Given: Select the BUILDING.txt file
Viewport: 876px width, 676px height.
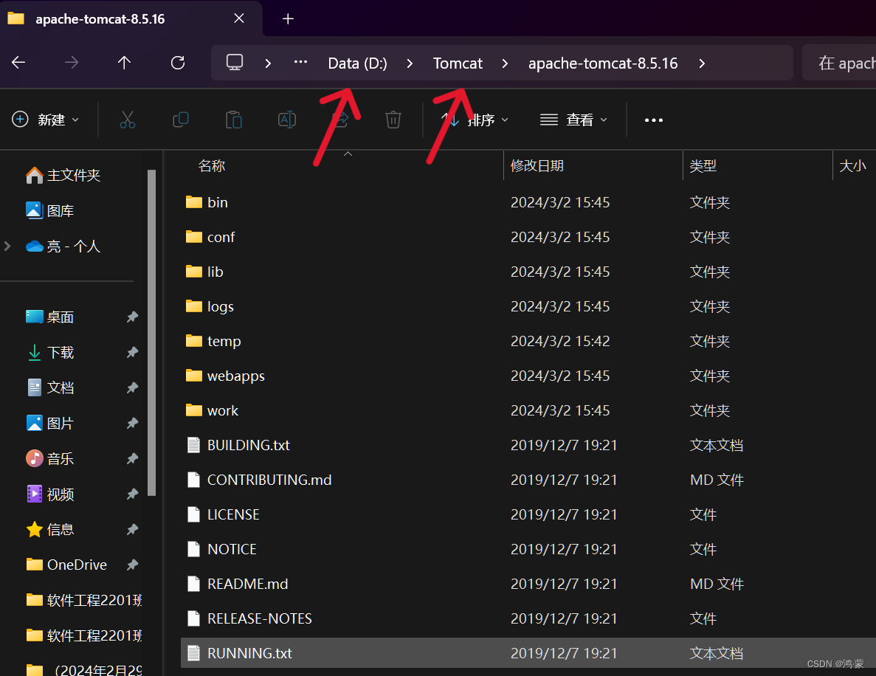Looking at the screenshot, I should pos(238,445).
